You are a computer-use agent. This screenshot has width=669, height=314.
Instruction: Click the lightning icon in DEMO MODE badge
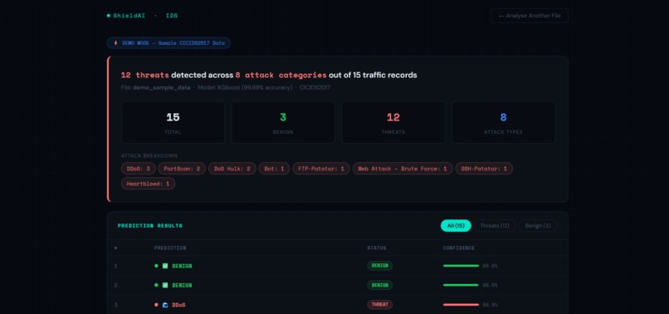click(115, 43)
